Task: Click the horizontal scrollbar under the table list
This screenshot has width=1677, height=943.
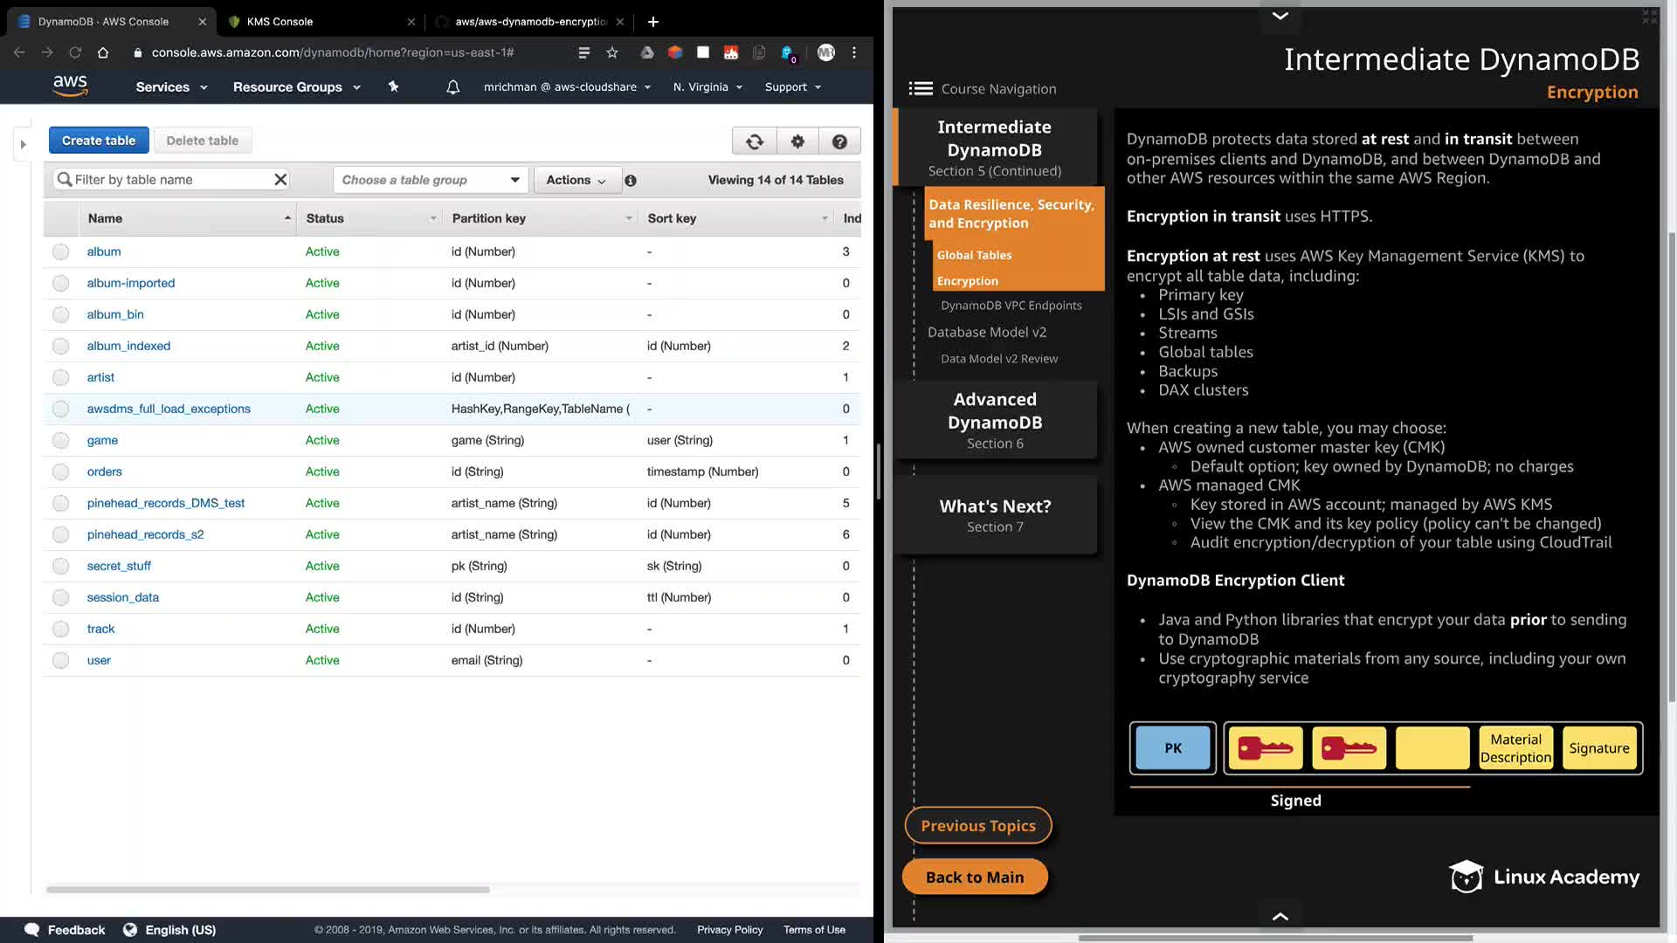Action: [x=267, y=890]
